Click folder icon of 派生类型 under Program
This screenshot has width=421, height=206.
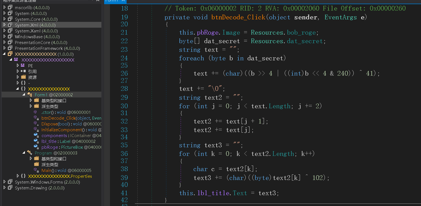point(36,164)
